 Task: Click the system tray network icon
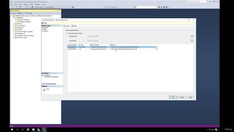[x=210, y=129]
